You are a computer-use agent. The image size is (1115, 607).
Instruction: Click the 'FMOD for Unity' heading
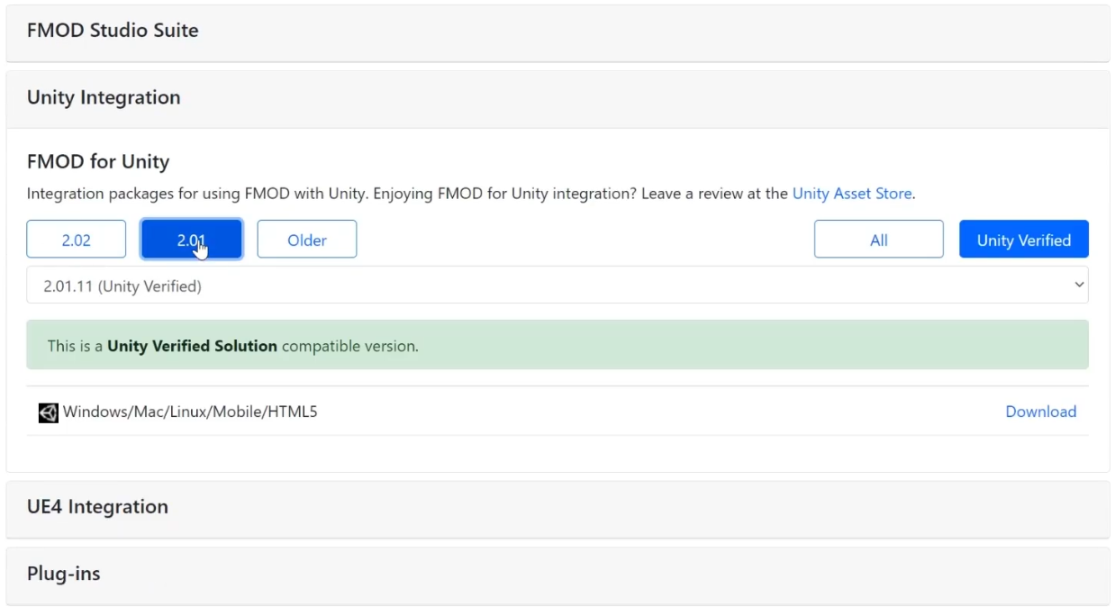98,162
